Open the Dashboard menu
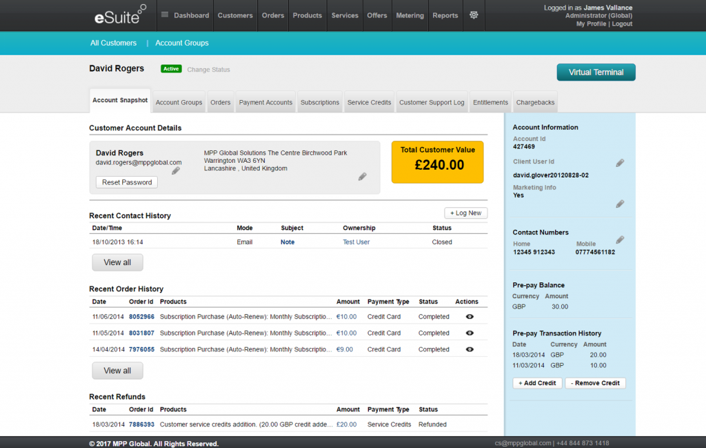The height and width of the screenshot is (448, 706). [x=185, y=15]
